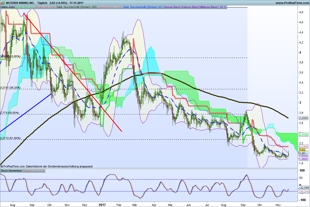Open Gleit. Durchschnitt (Einfach 20) label
This screenshot has height=207, width=310.
tap(143, 7)
